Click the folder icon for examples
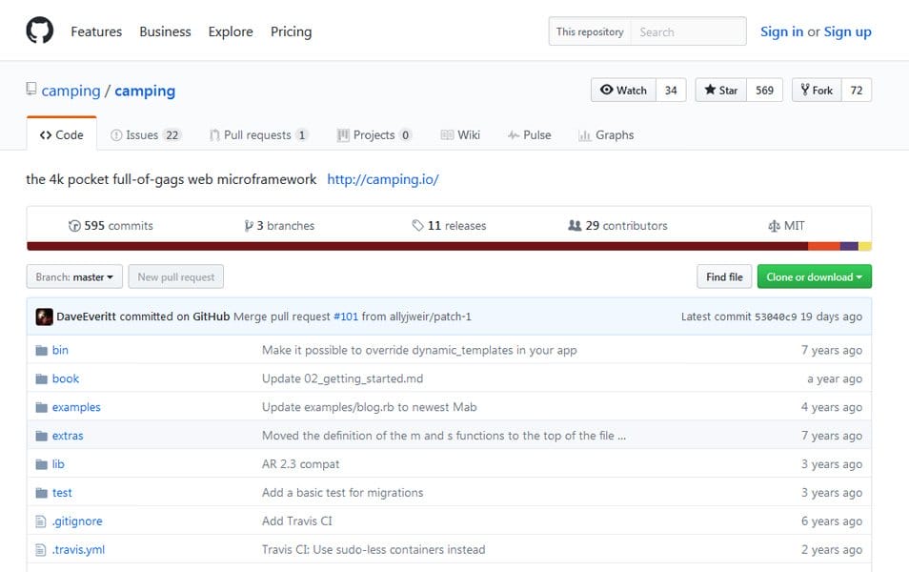The width and height of the screenshot is (909, 572). coord(41,407)
